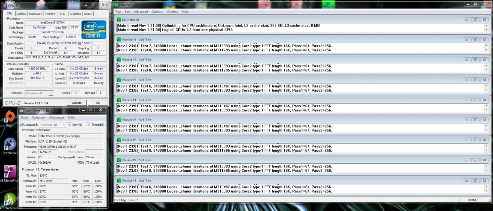Click the VID 1.2460 v field in Core Temp
This screenshot has height=211, width=493.
[48, 152]
